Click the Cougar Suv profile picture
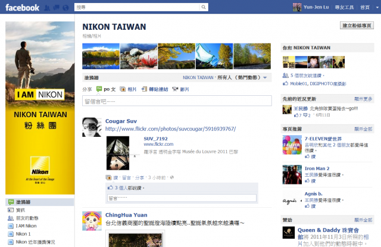 92,127
